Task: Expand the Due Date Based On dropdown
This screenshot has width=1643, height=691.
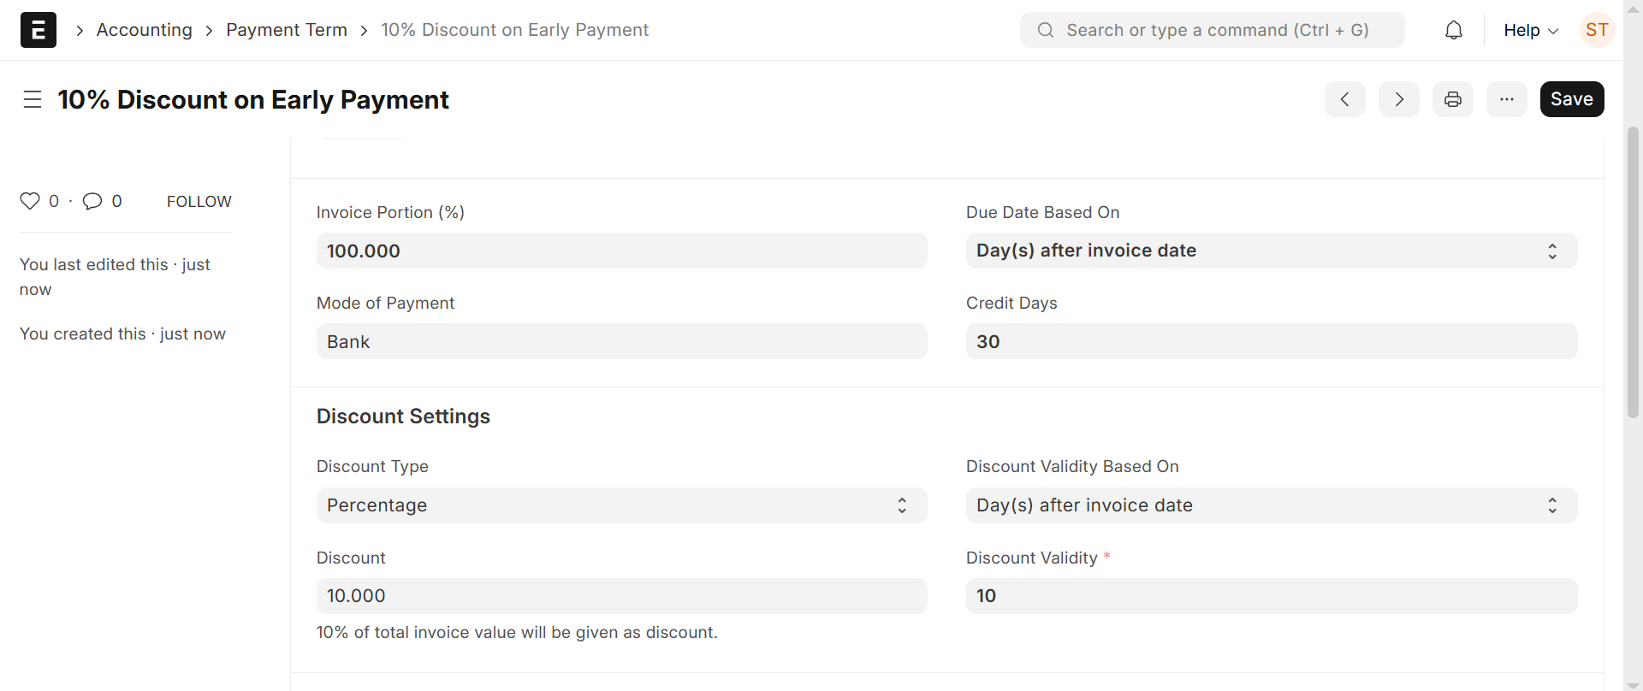Action: pos(1272,251)
